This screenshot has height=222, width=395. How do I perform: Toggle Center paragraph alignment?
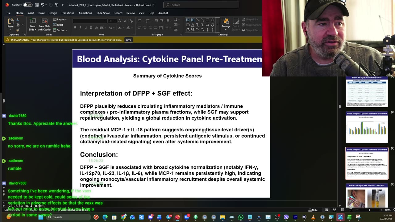point(145,27)
